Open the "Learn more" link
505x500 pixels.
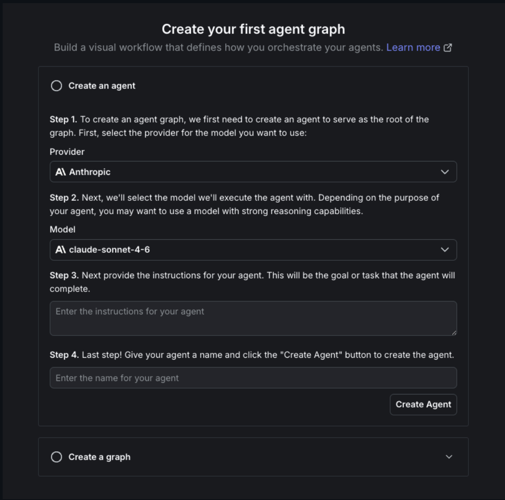[x=413, y=47]
